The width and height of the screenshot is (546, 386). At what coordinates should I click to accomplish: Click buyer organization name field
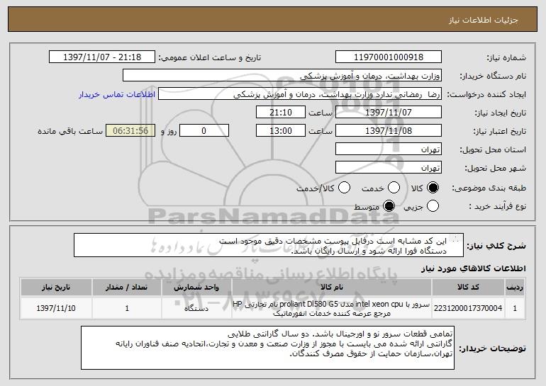(x=282, y=76)
